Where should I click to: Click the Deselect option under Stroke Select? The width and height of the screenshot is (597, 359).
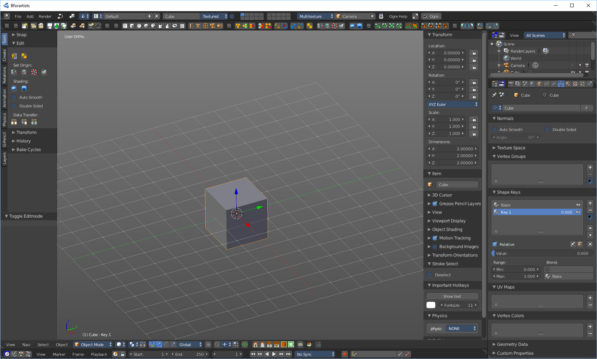tap(443, 275)
